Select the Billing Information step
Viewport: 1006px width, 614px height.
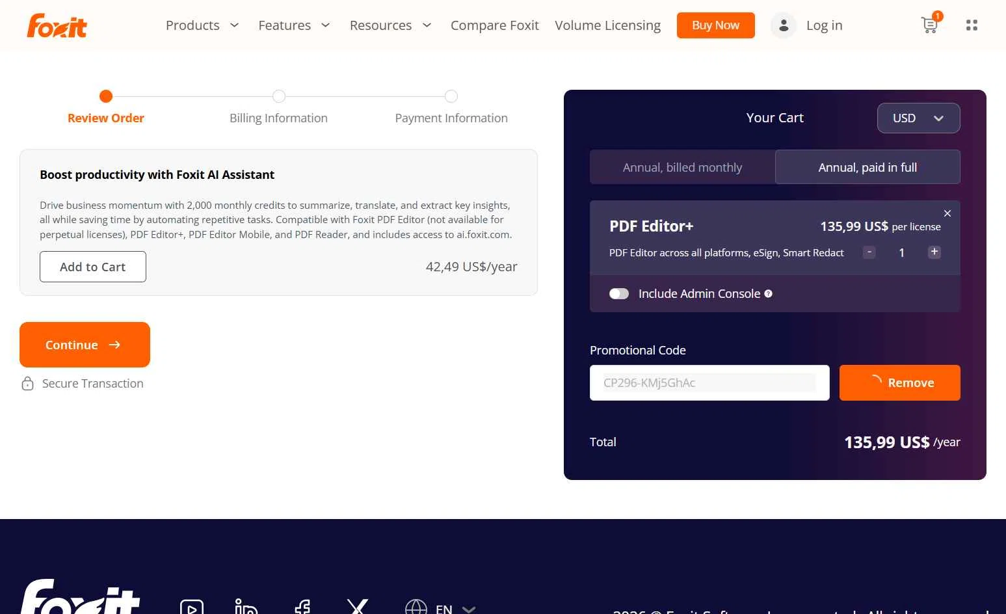click(x=278, y=107)
